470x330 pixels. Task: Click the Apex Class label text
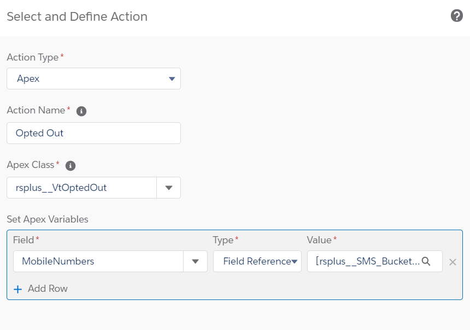click(31, 165)
